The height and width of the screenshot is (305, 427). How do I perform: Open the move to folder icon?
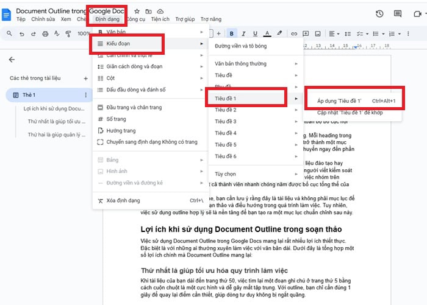tap(148, 11)
